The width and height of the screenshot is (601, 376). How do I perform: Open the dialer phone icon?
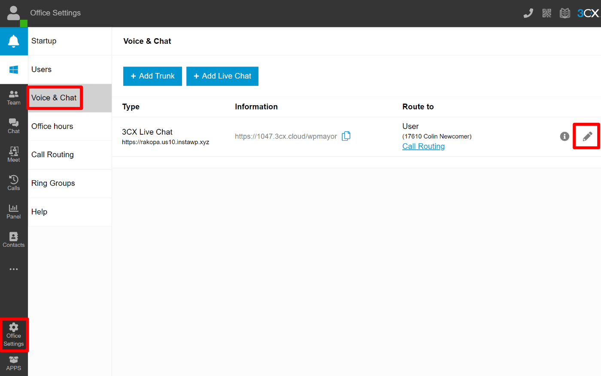point(528,13)
